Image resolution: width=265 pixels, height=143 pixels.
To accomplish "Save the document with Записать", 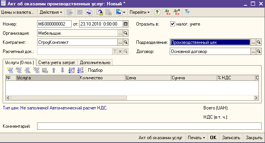I will pyautogui.click(x=231, y=138).
